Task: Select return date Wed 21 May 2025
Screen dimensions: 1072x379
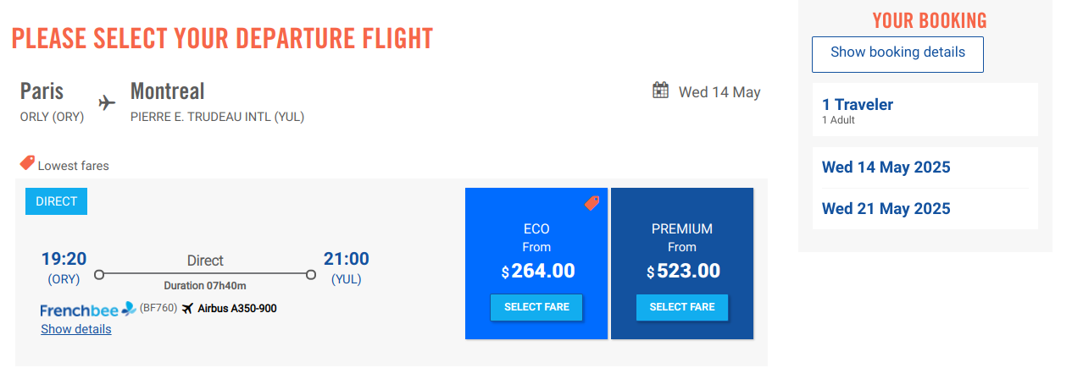Action: pos(886,209)
